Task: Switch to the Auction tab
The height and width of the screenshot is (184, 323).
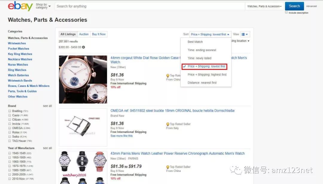Action: (x=84, y=34)
